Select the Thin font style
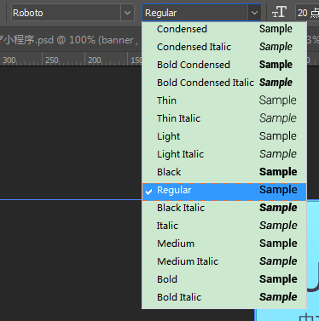This screenshot has height=321, width=319. tap(224, 100)
